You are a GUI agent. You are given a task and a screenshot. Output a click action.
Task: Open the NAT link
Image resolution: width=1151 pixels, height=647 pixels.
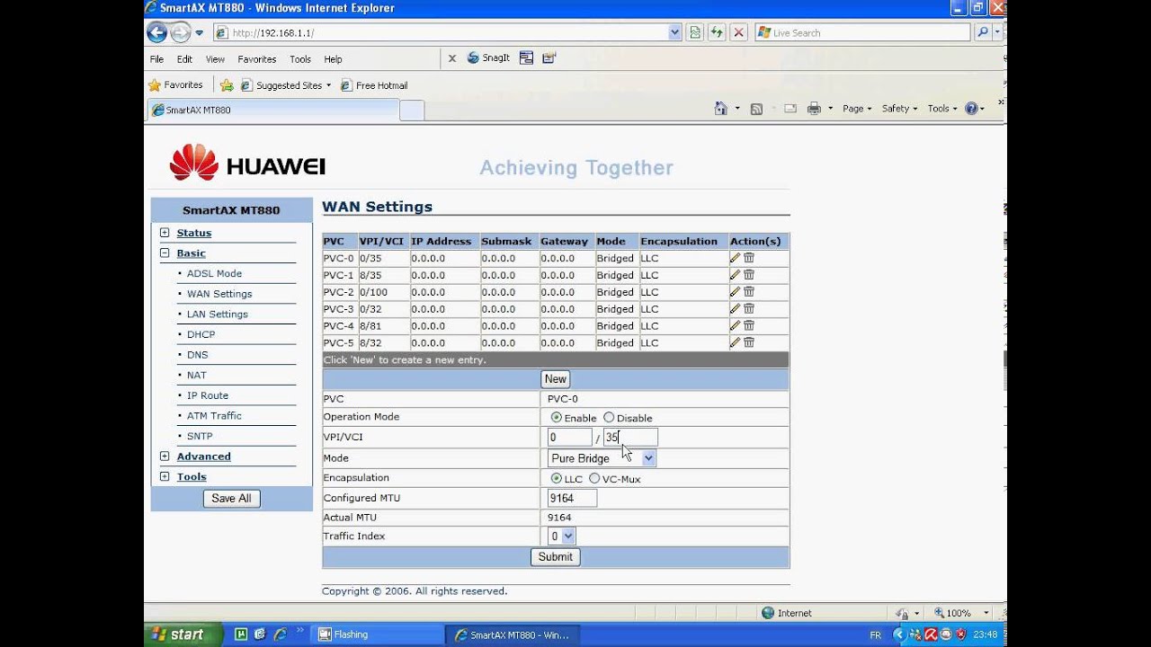[197, 376]
